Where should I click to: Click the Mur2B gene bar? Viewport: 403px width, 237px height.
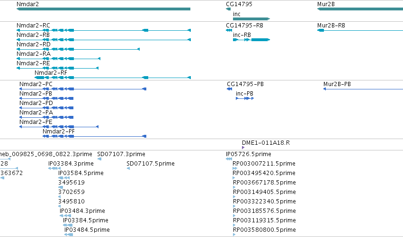pos(360,9)
